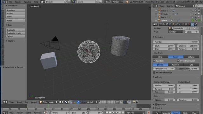This screenshot has width=203, height=114.
Task: Open the Help menu
Action: pyautogui.click(x=36, y=2)
